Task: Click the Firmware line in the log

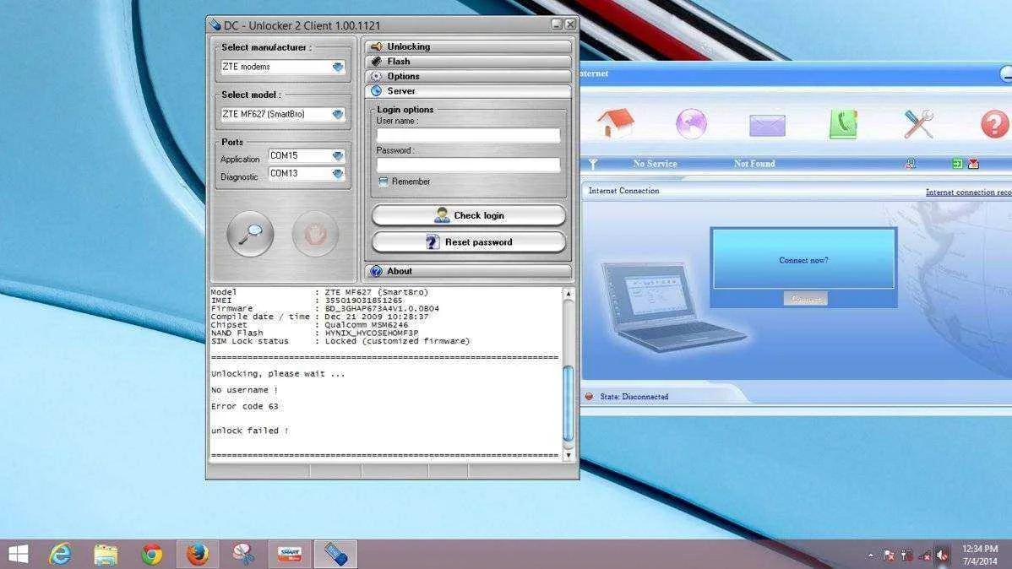Action: point(324,308)
